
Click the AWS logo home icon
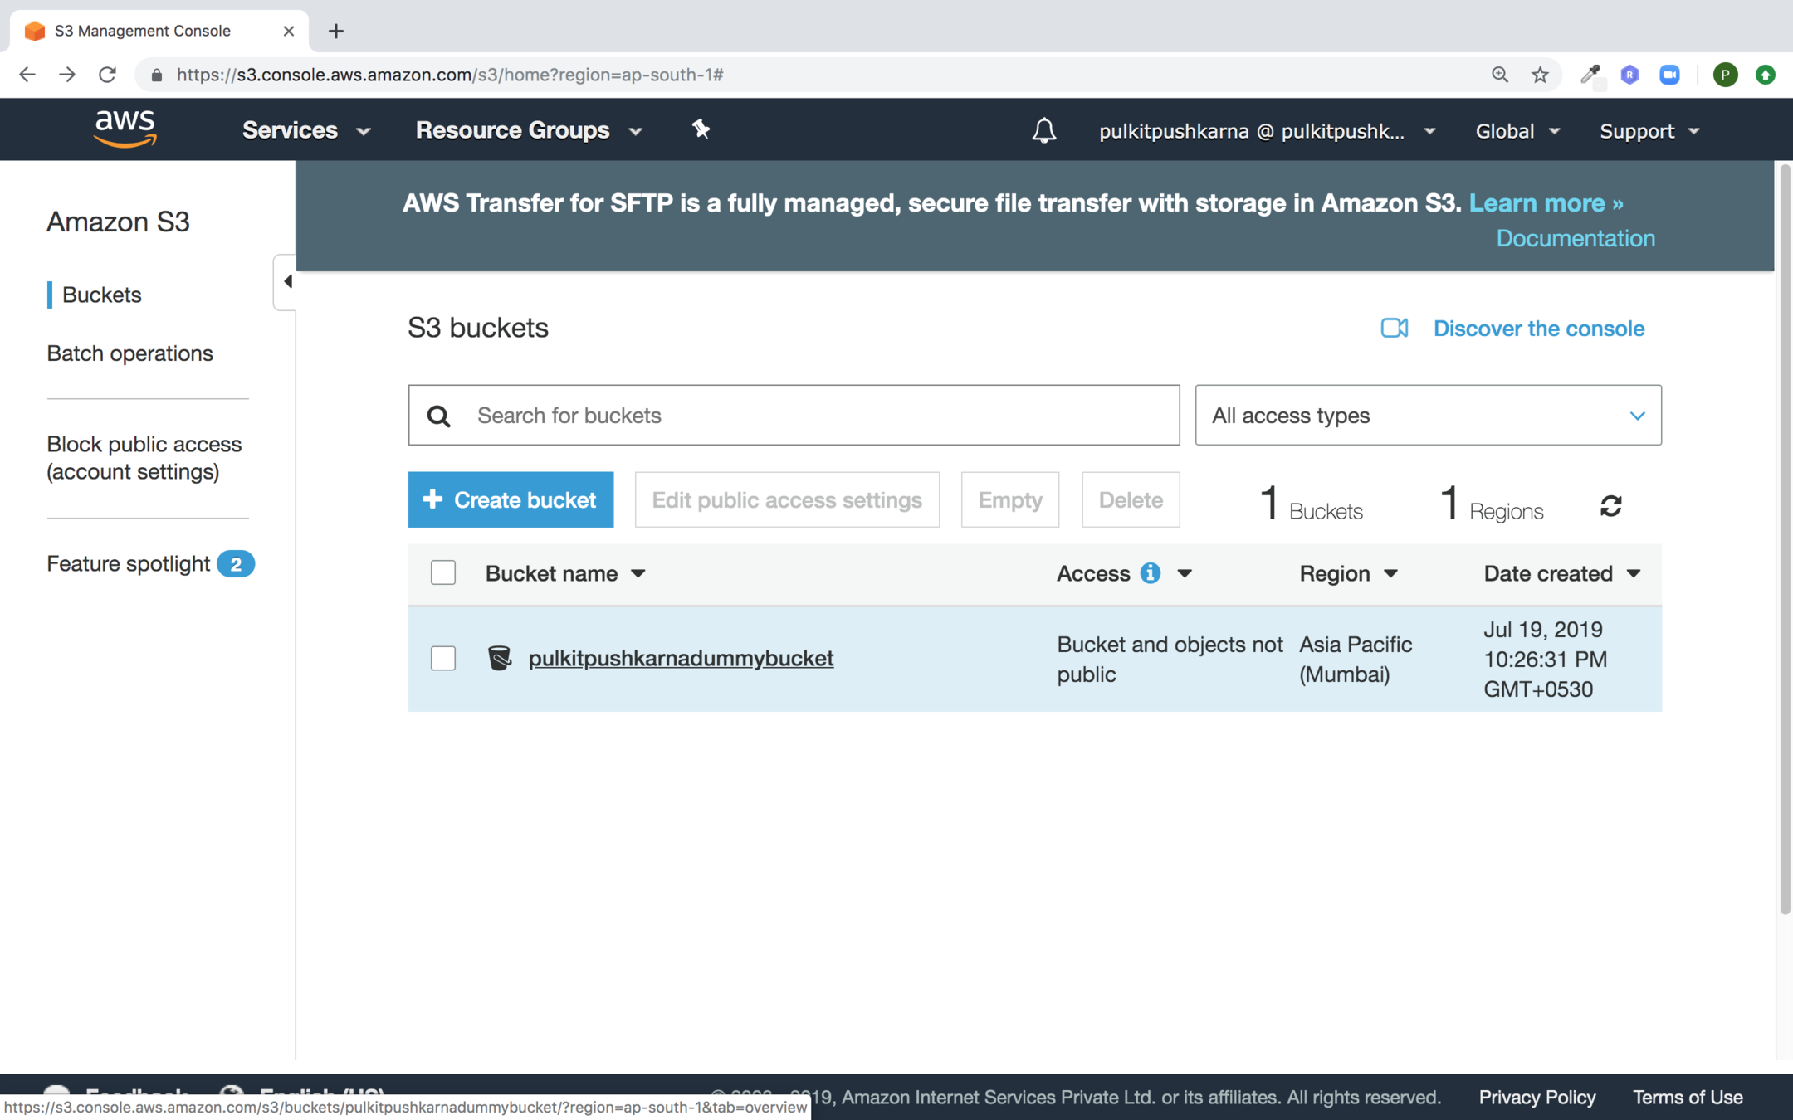tap(125, 129)
